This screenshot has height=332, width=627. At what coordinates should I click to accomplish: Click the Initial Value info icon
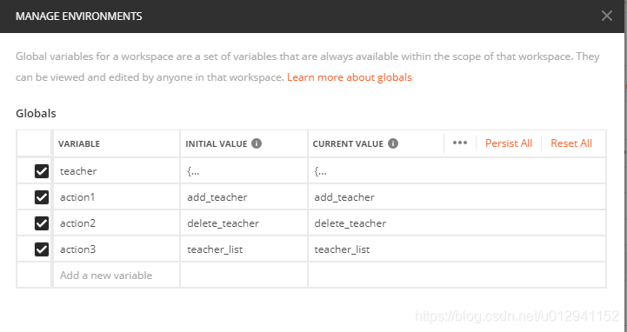257,143
